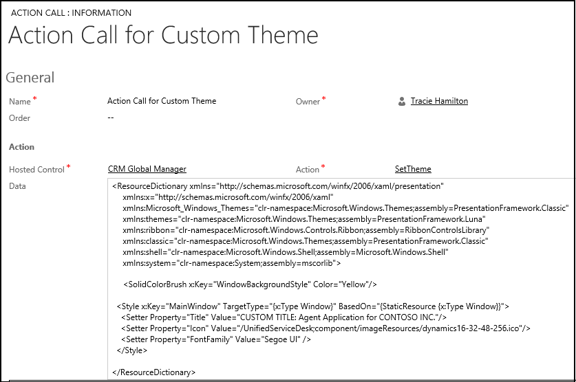Viewport: 576px width, 382px height.
Task: Click the xmlns:classic PresentationFramework.Classic line
Action: coord(306,241)
